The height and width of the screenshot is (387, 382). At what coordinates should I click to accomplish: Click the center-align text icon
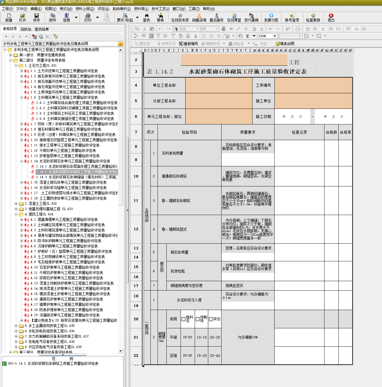(323, 29)
